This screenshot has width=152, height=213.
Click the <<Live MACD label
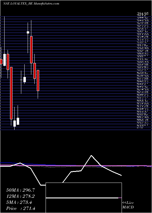(128, 205)
